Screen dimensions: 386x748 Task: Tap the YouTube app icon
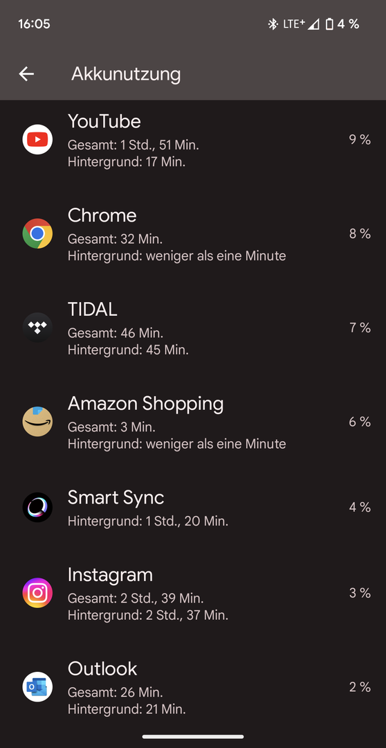tap(37, 139)
